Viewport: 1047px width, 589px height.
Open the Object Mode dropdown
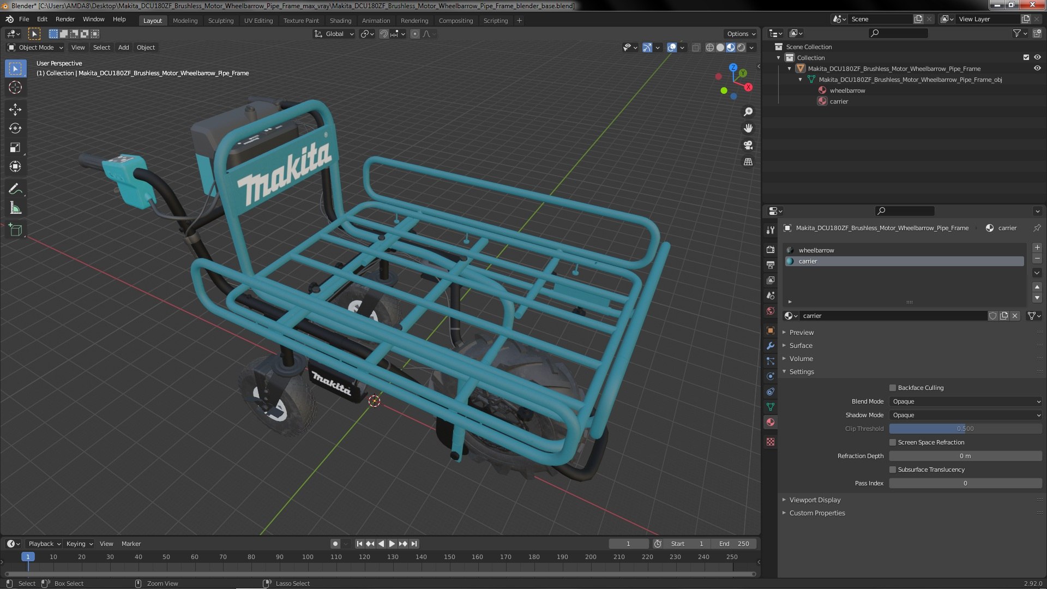[35, 47]
